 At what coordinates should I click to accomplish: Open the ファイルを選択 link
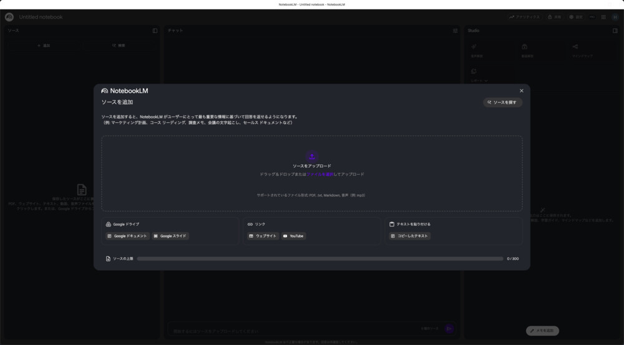coord(320,174)
